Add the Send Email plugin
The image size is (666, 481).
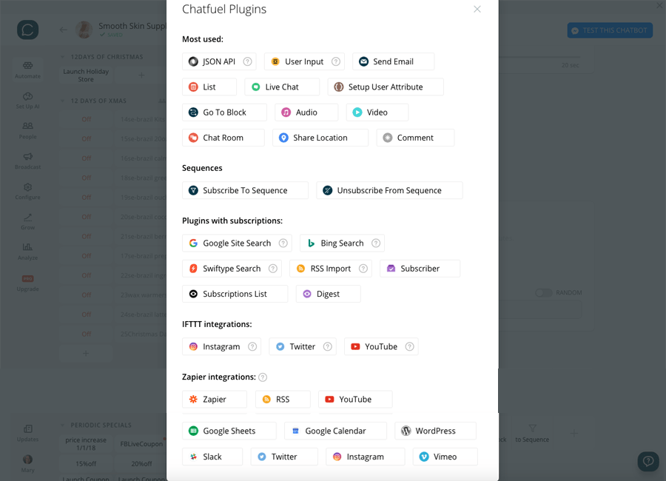tap(394, 61)
